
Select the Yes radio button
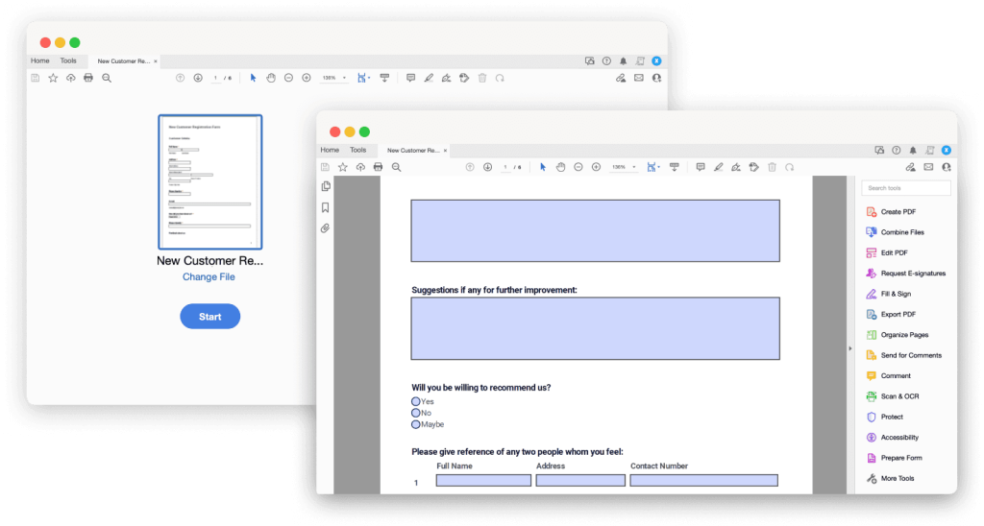click(415, 401)
